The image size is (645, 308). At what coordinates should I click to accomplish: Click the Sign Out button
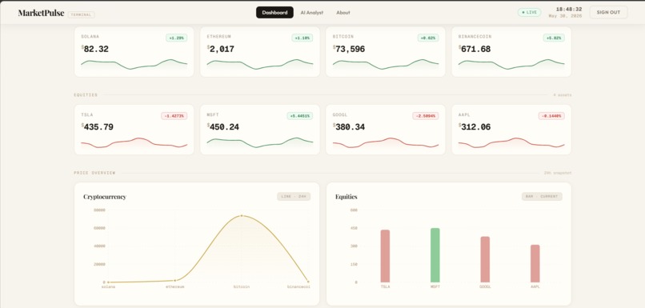(608, 12)
